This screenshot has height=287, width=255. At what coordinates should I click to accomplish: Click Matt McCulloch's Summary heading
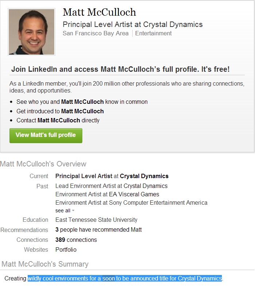(x=45, y=264)
